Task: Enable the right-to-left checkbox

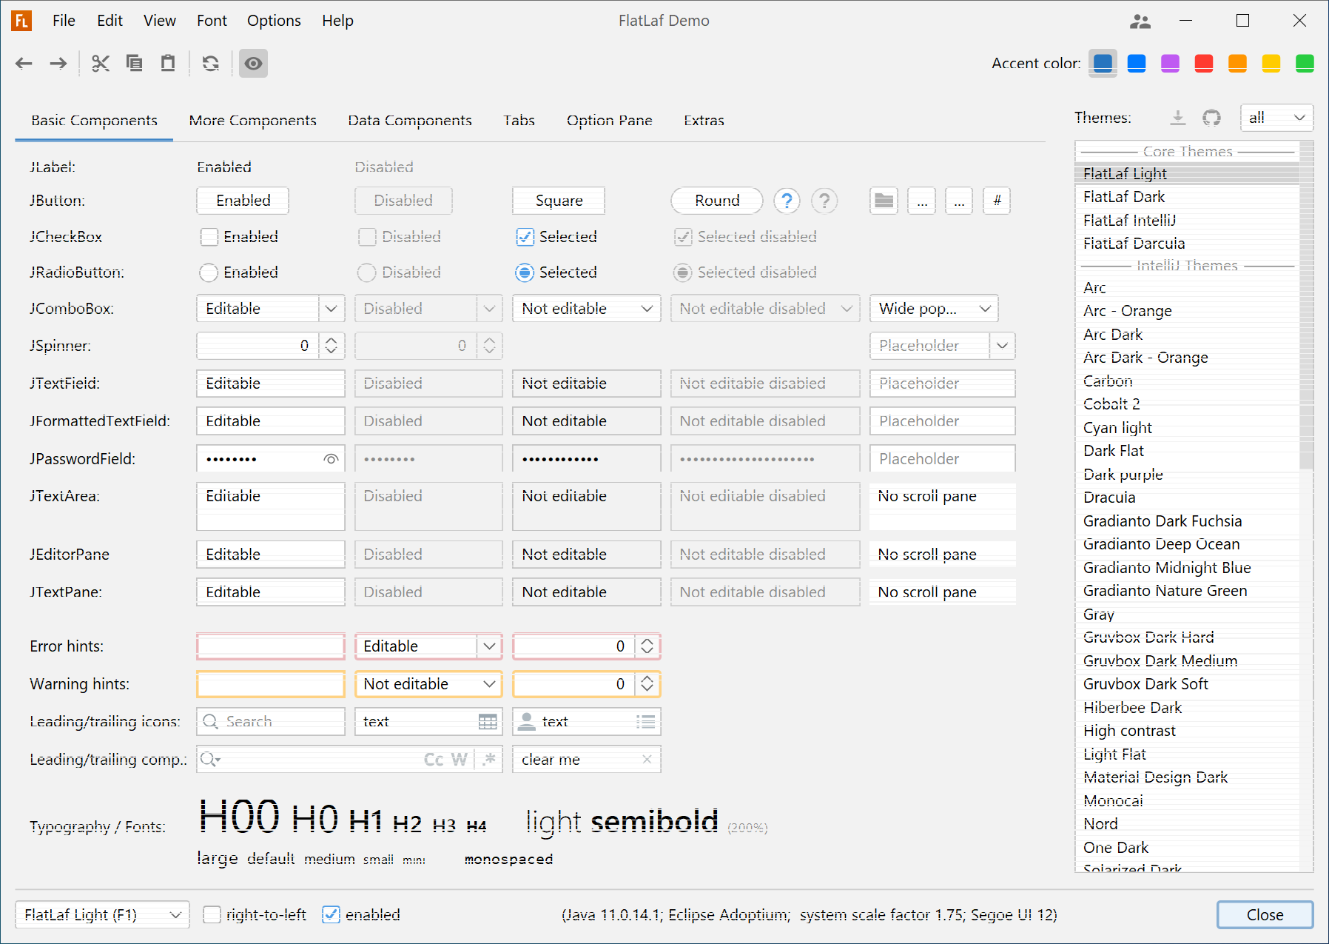Action: pyautogui.click(x=212, y=914)
